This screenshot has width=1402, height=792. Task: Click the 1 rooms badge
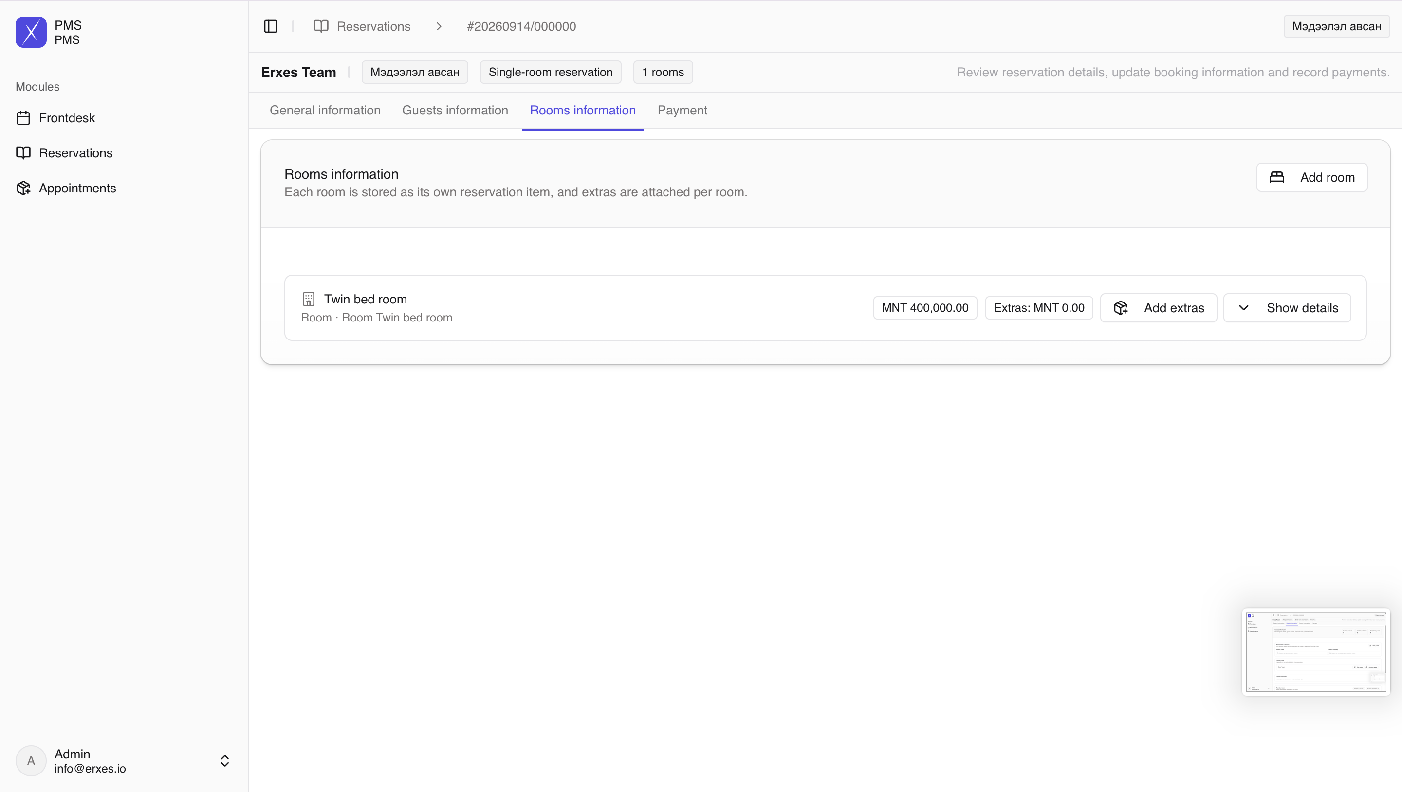click(663, 72)
